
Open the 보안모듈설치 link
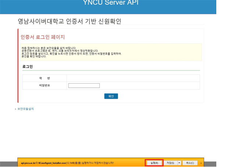(x=25, y=109)
